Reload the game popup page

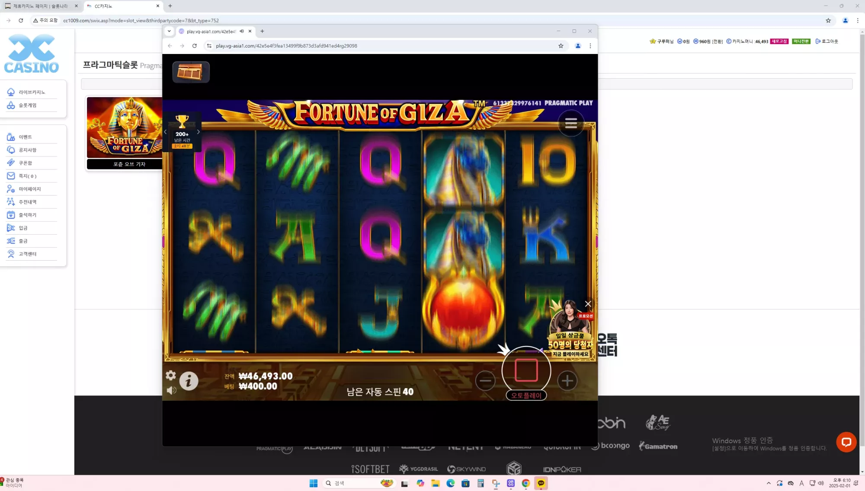coord(195,46)
